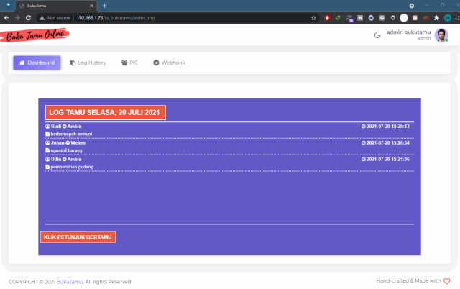This screenshot has width=460, height=289.
Task: Click the user icon beside Rudi
Action: click(47, 127)
